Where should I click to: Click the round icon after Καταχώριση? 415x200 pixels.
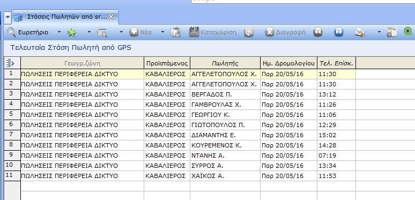pyautogui.click(x=249, y=32)
